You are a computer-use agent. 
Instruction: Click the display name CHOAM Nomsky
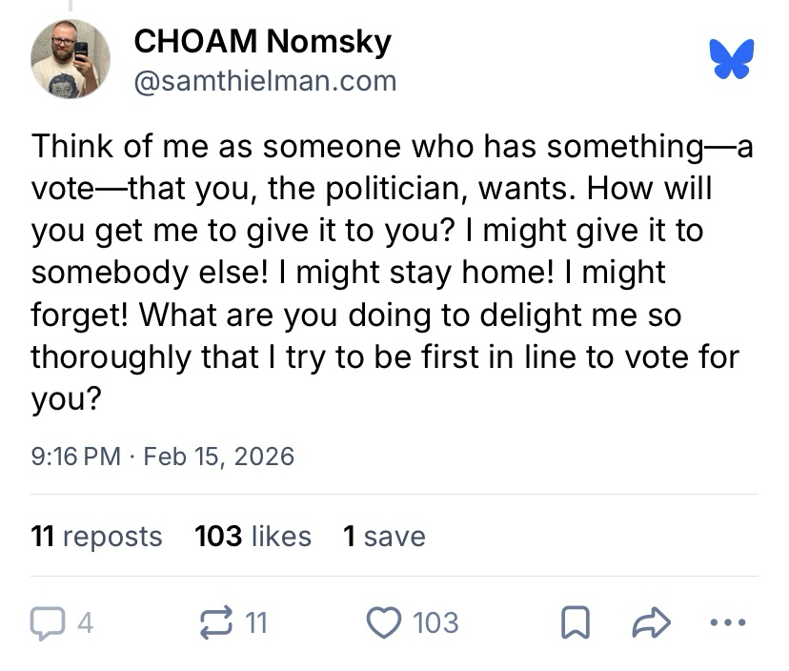(x=262, y=41)
